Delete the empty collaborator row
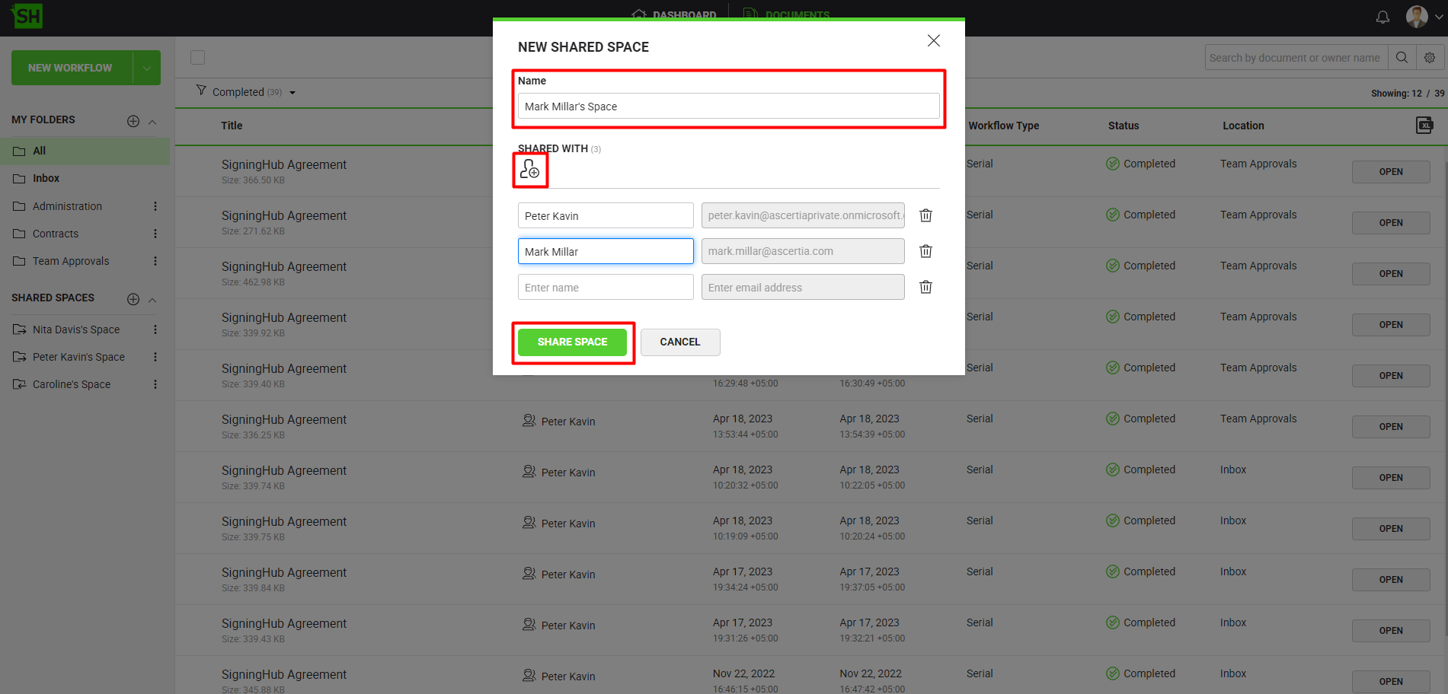1448x694 pixels. 925,287
